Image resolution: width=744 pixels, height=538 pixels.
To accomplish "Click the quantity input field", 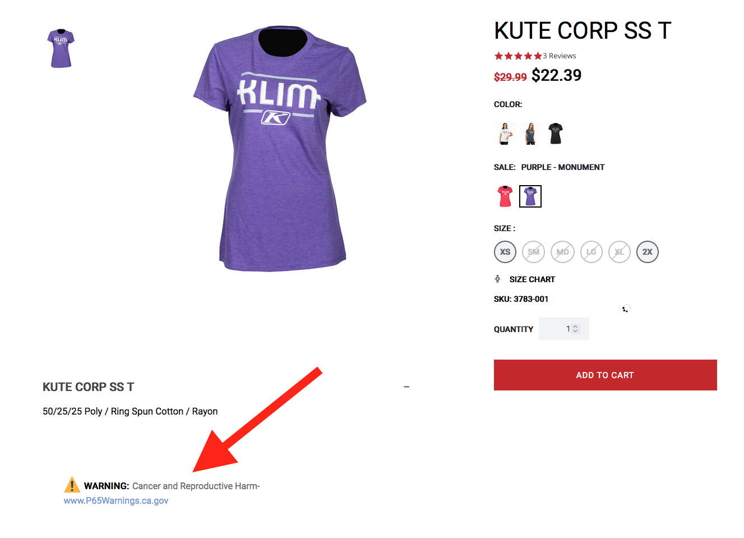I will pos(558,329).
